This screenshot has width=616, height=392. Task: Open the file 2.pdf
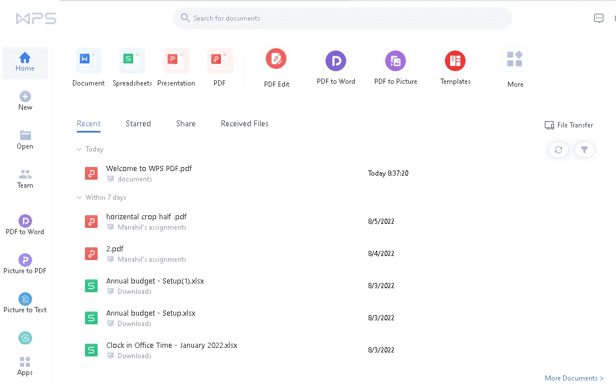[x=115, y=249]
